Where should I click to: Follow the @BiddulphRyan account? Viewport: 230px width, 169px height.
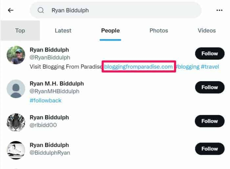[210, 148]
